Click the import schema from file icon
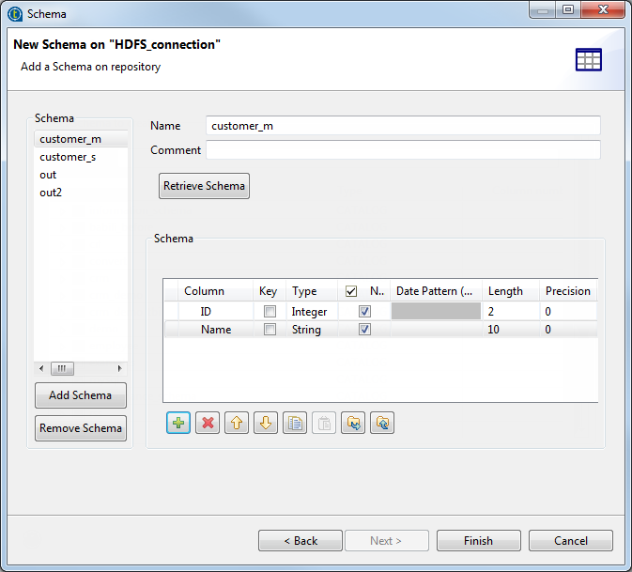632x572 pixels. pyautogui.click(x=353, y=423)
